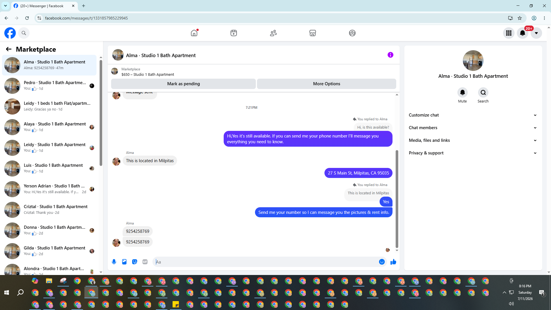Open Gilda Studio 1 Bath Apartment chat

click(x=49, y=251)
